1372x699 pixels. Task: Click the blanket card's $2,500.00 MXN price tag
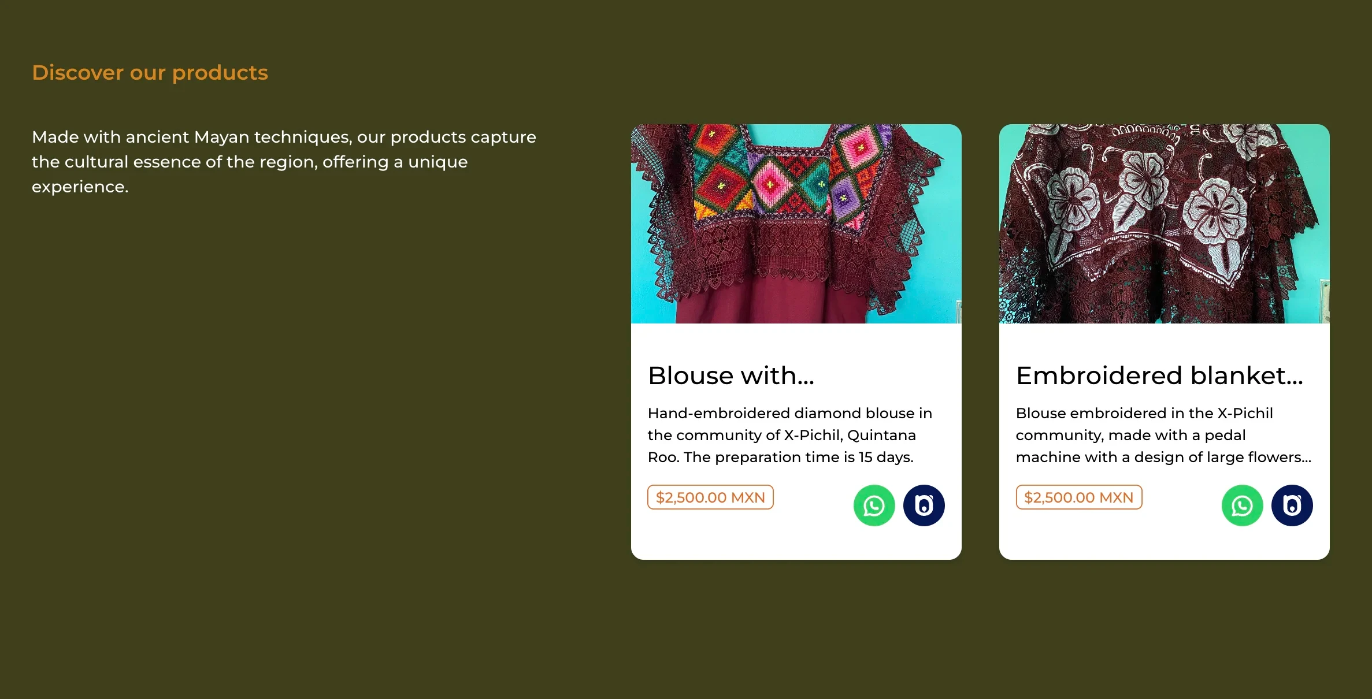(x=1078, y=497)
